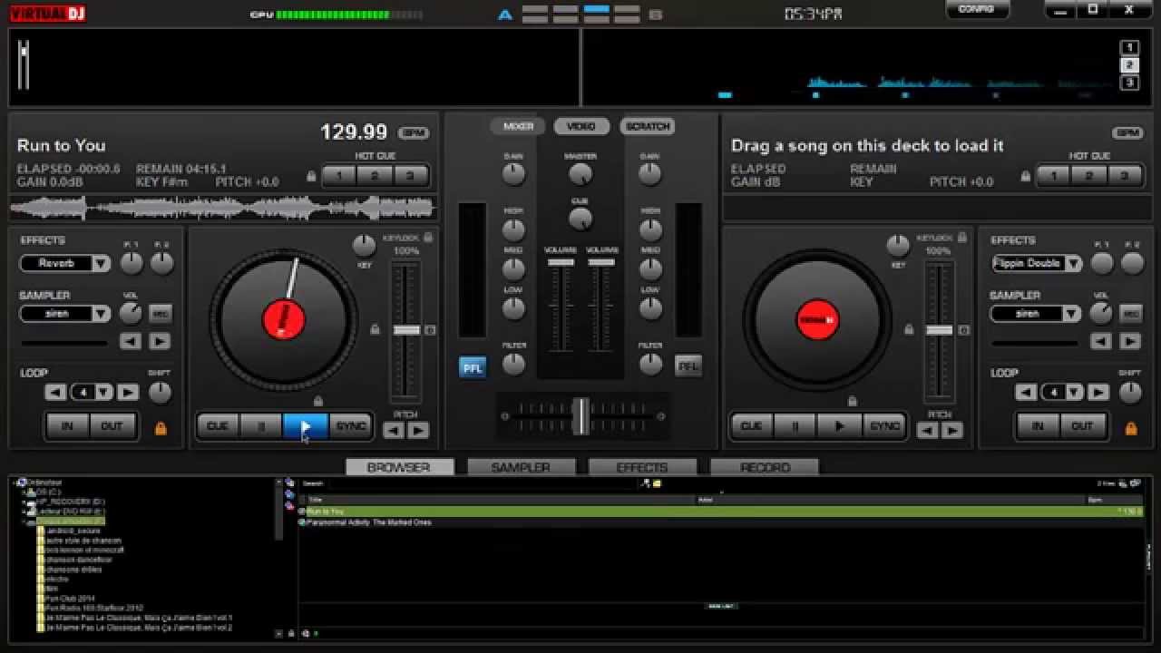Screen dimensions: 1161x653
Task: Toggle lock beside left deck jog wheel
Action: (375, 329)
